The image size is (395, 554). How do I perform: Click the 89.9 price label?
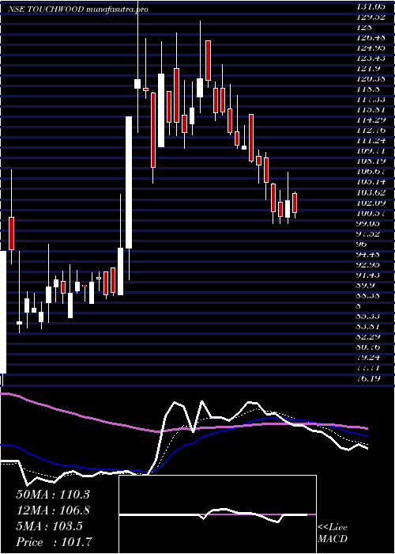coord(366,286)
